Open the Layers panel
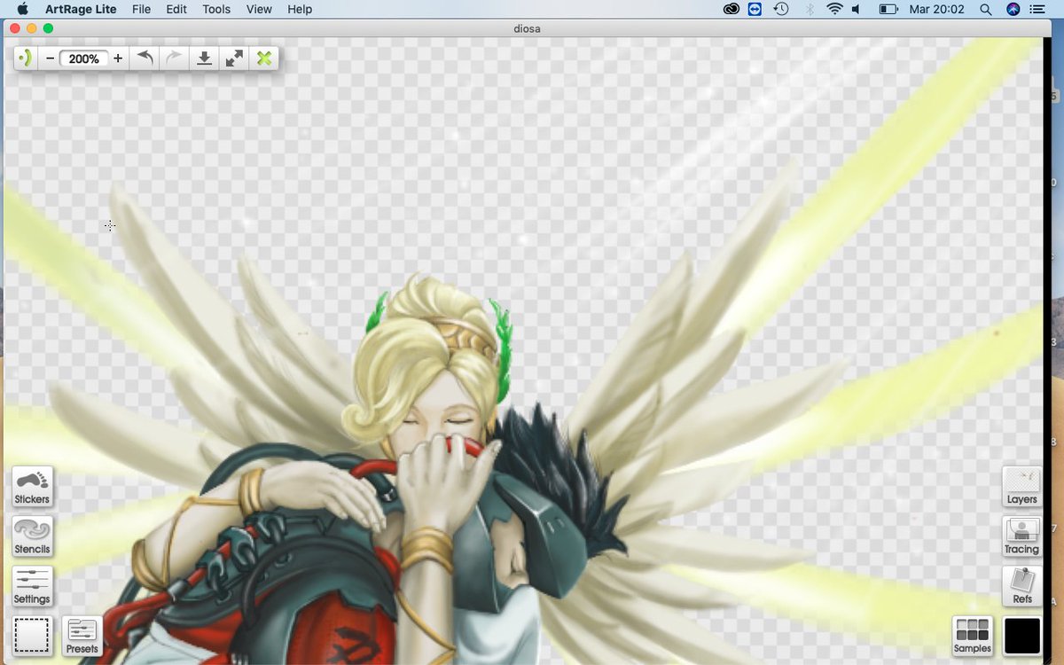This screenshot has height=665, width=1064. (1021, 487)
